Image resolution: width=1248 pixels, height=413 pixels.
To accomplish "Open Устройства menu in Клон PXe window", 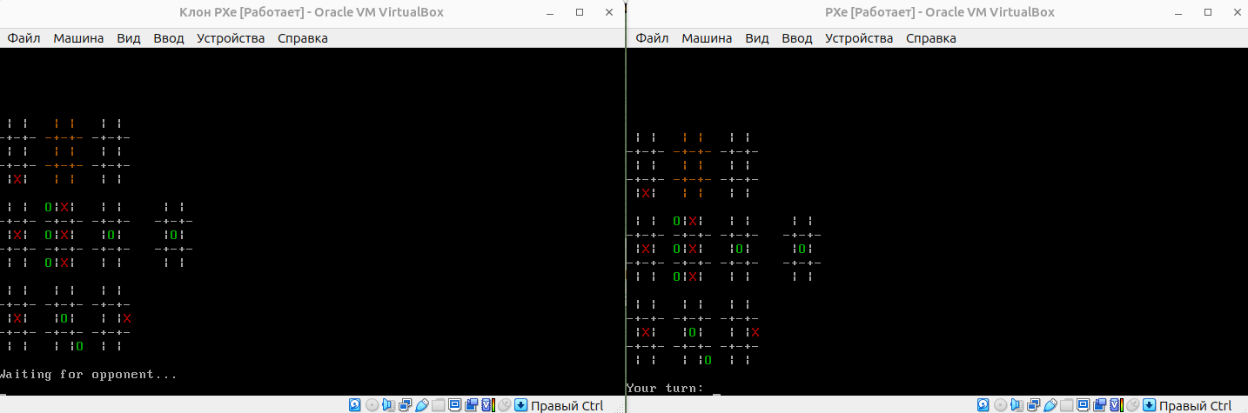I will point(231,38).
